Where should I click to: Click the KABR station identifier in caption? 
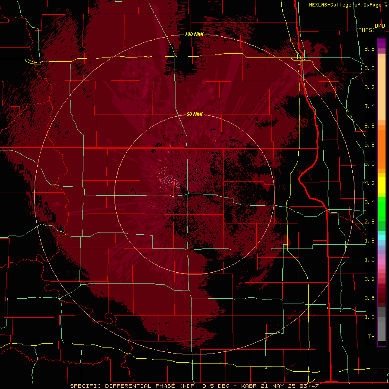249,386
